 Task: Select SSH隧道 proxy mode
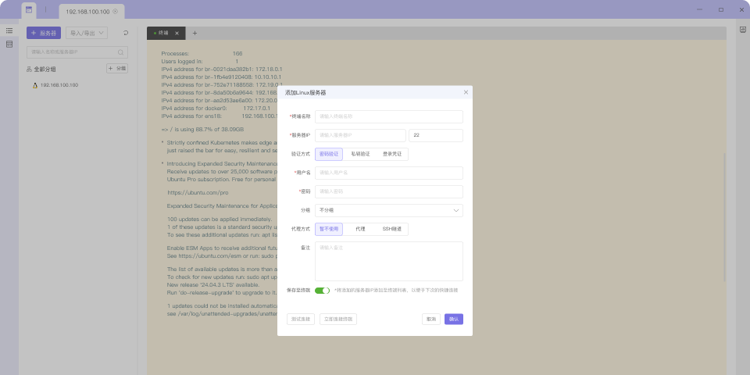391,229
